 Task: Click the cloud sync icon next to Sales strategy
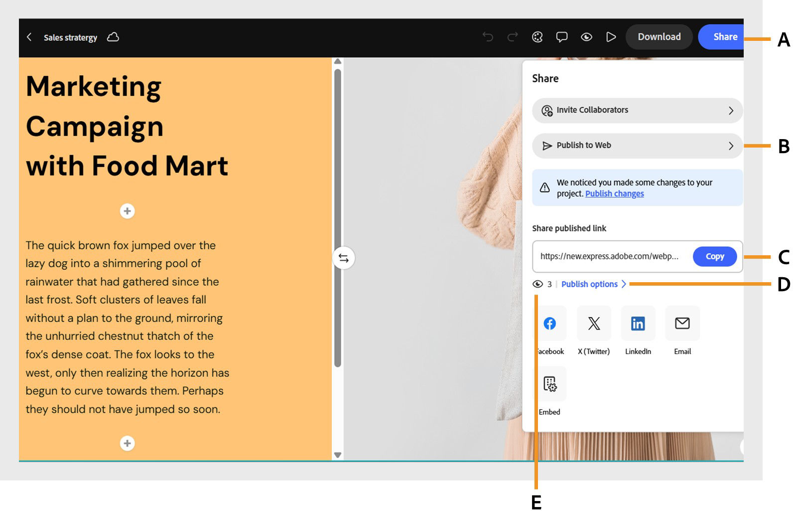click(113, 37)
